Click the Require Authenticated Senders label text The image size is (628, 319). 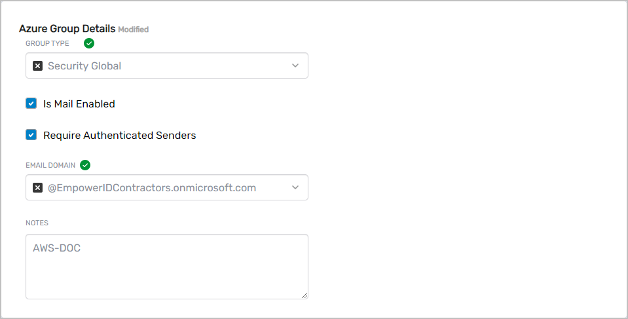point(120,136)
